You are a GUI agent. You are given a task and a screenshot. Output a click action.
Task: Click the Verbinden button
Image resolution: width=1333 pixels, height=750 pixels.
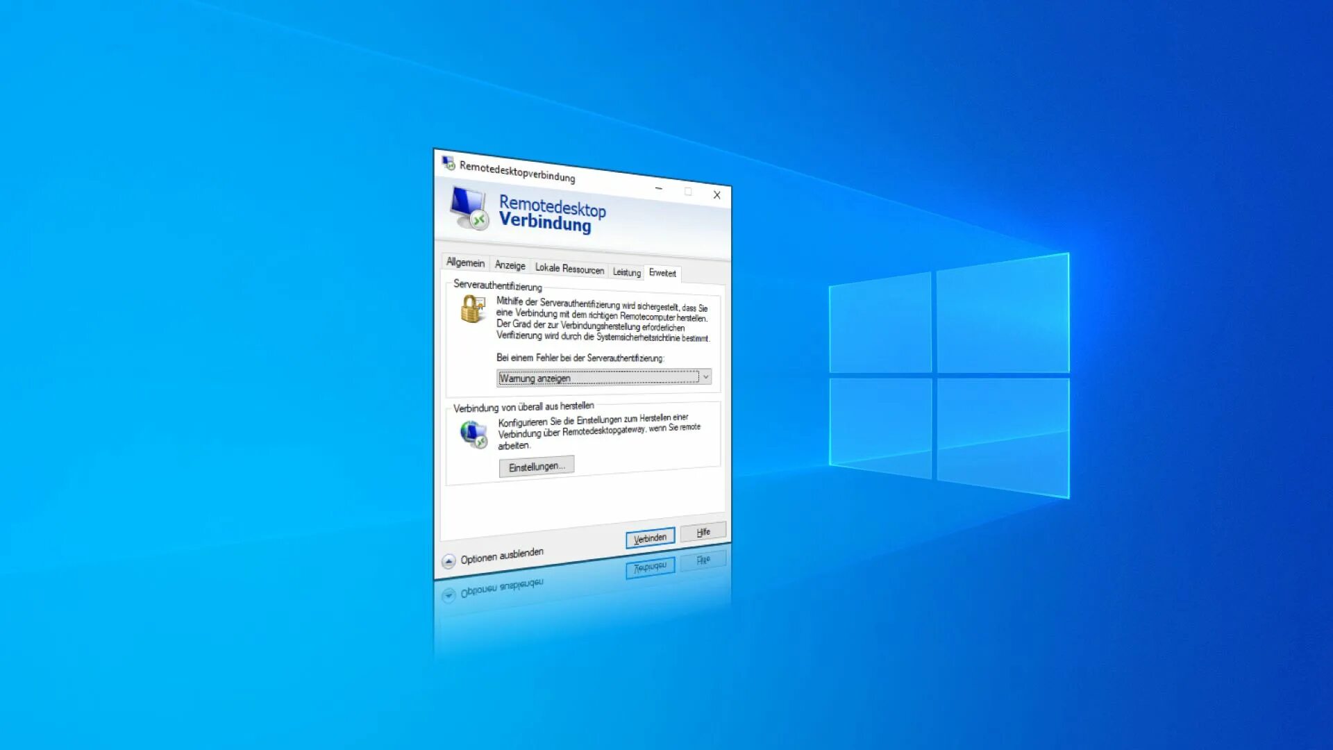point(650,538)
